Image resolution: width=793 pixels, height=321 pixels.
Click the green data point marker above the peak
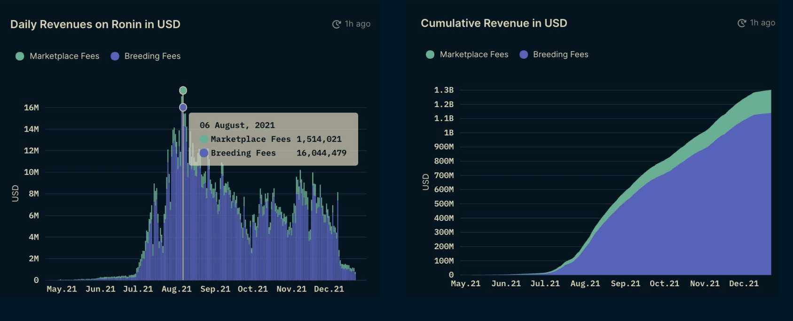coord(183,90)
